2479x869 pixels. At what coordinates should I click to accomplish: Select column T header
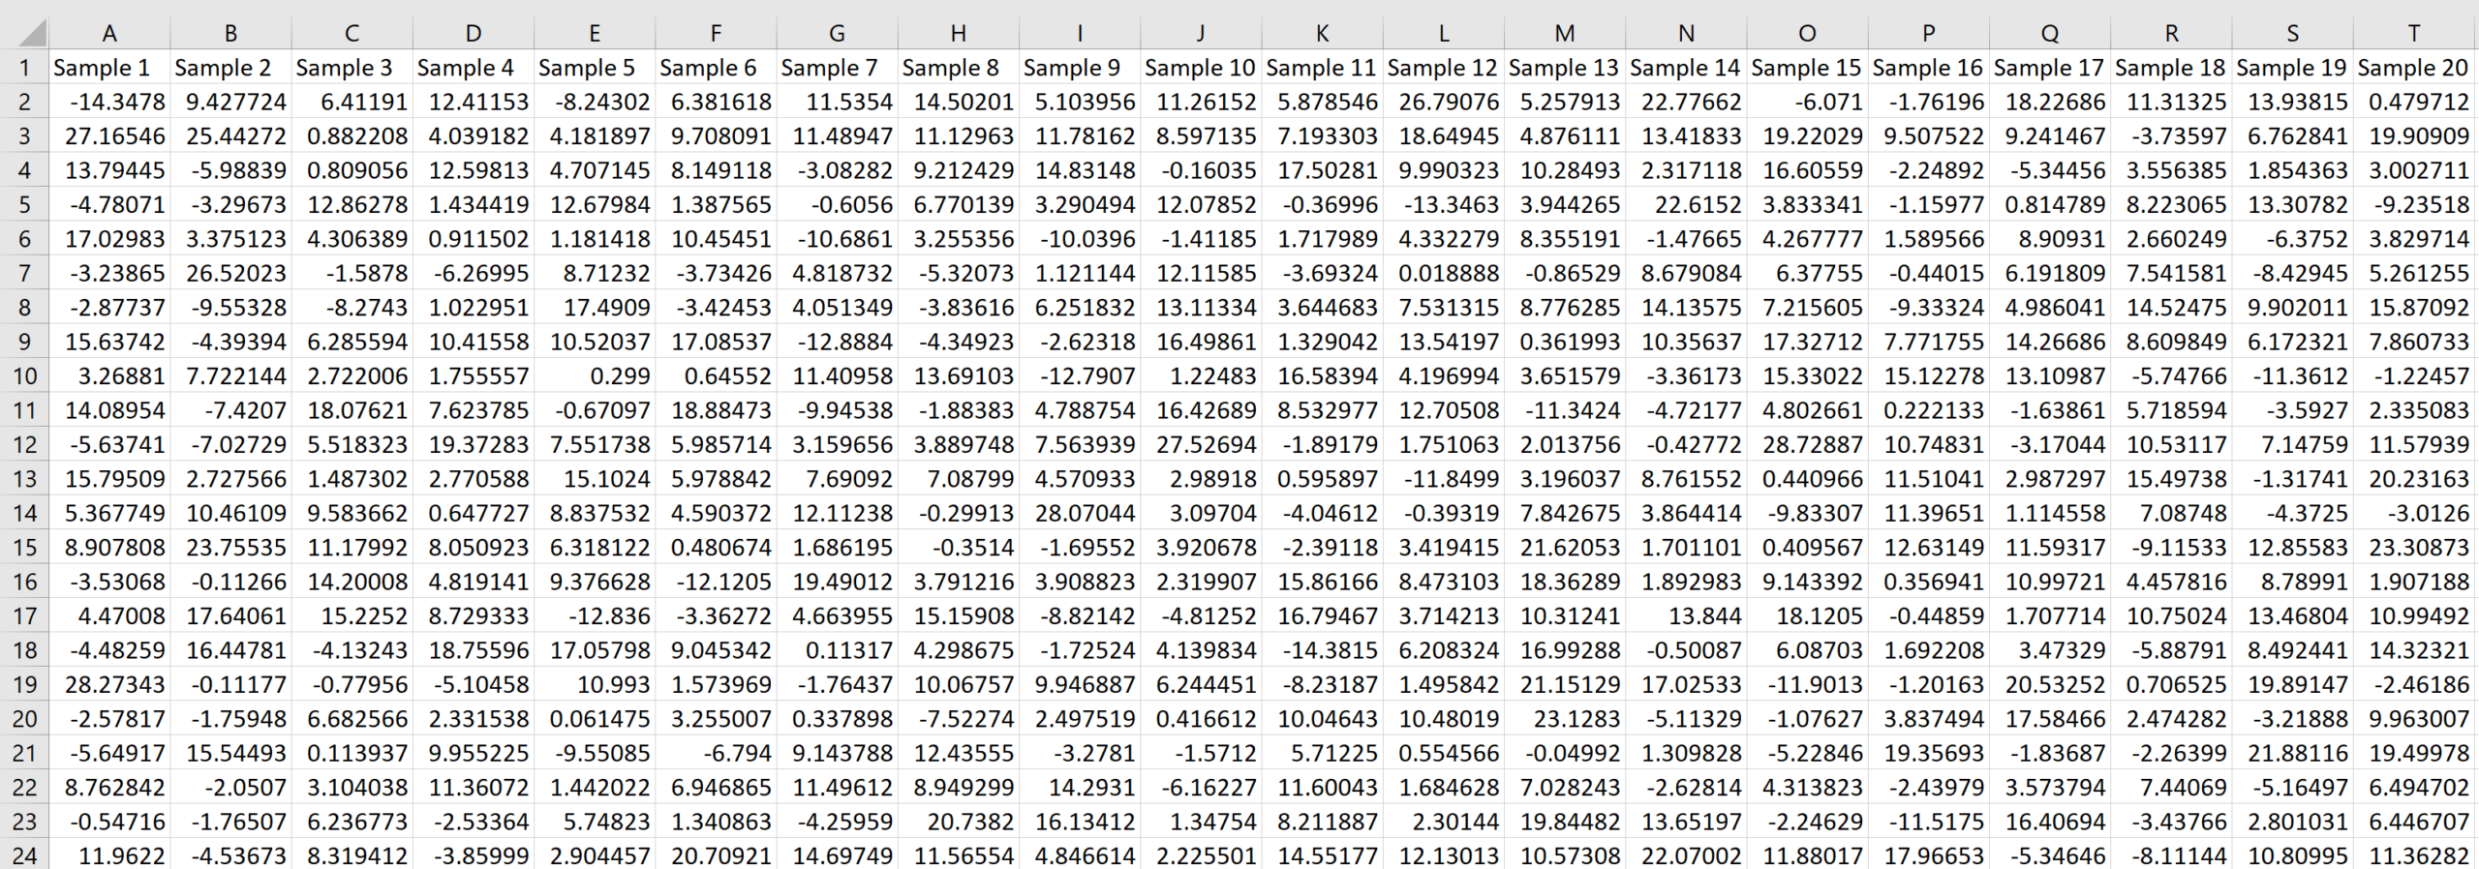click(2414, 33)
